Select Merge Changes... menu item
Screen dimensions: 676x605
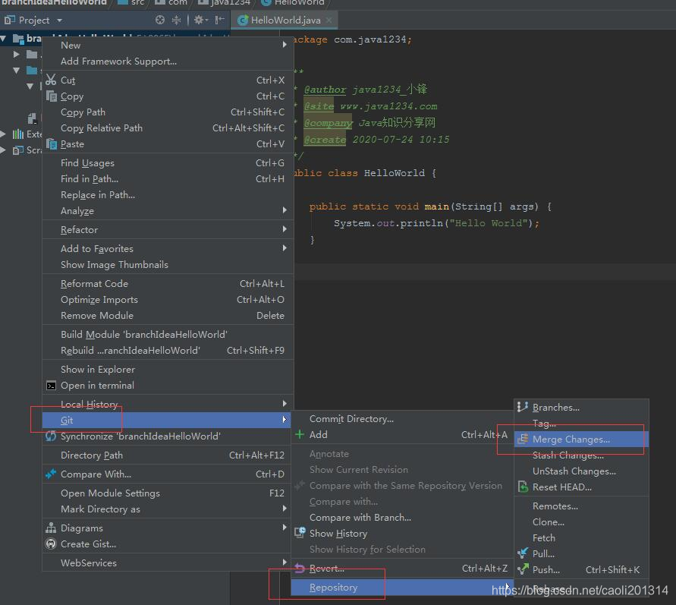click(x=581, y=439)
